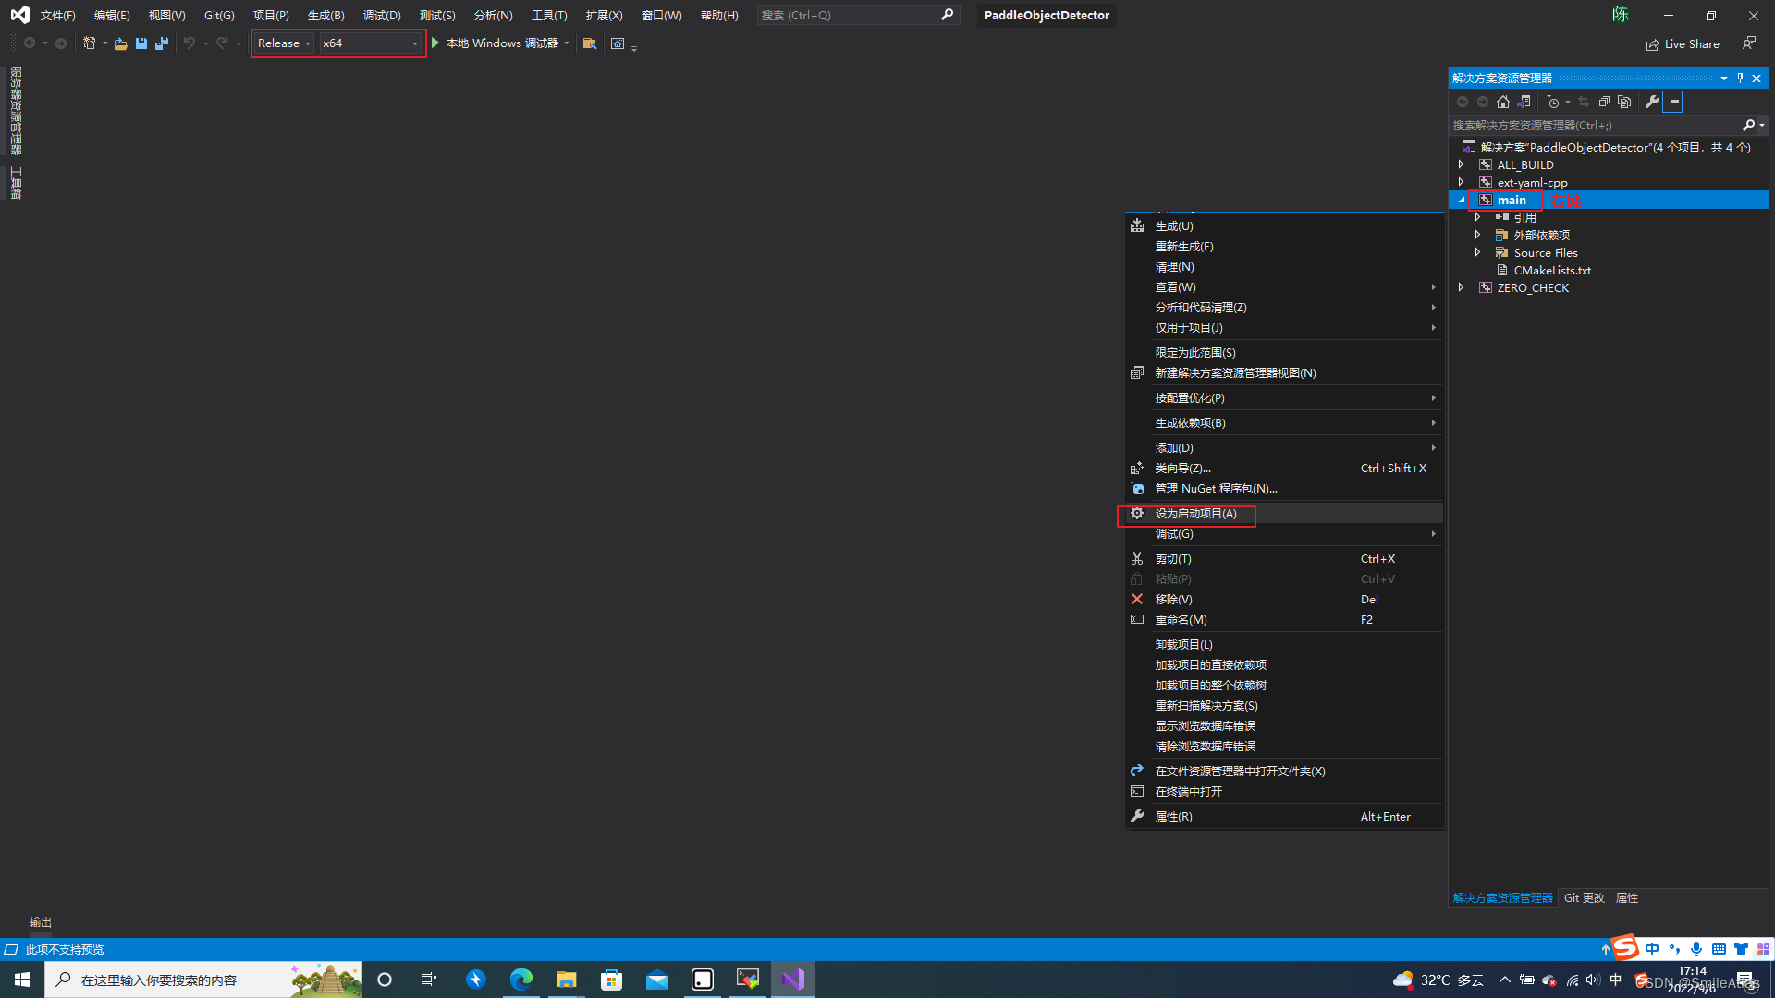
Task: Toggle the Preview Selected Items button
Action: [1672, 102]
